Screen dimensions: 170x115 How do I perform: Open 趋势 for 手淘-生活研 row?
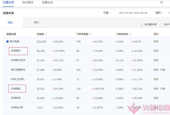[156, 79]
